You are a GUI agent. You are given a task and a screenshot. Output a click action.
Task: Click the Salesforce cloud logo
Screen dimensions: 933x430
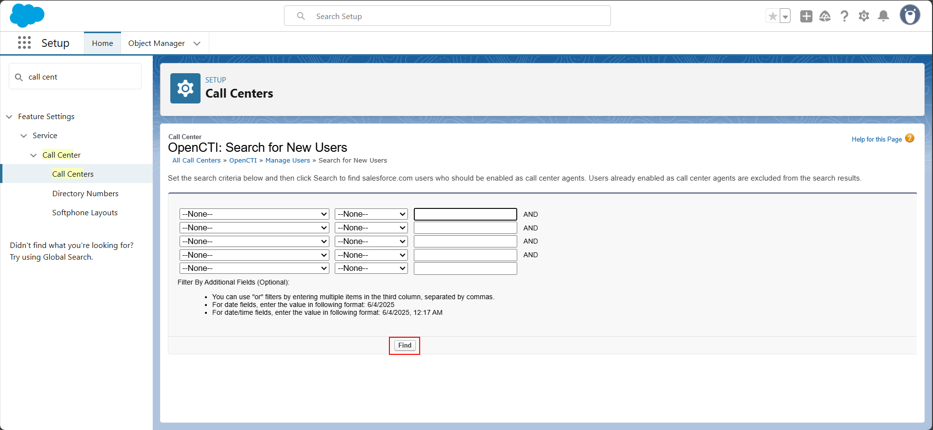coord(27,16)
